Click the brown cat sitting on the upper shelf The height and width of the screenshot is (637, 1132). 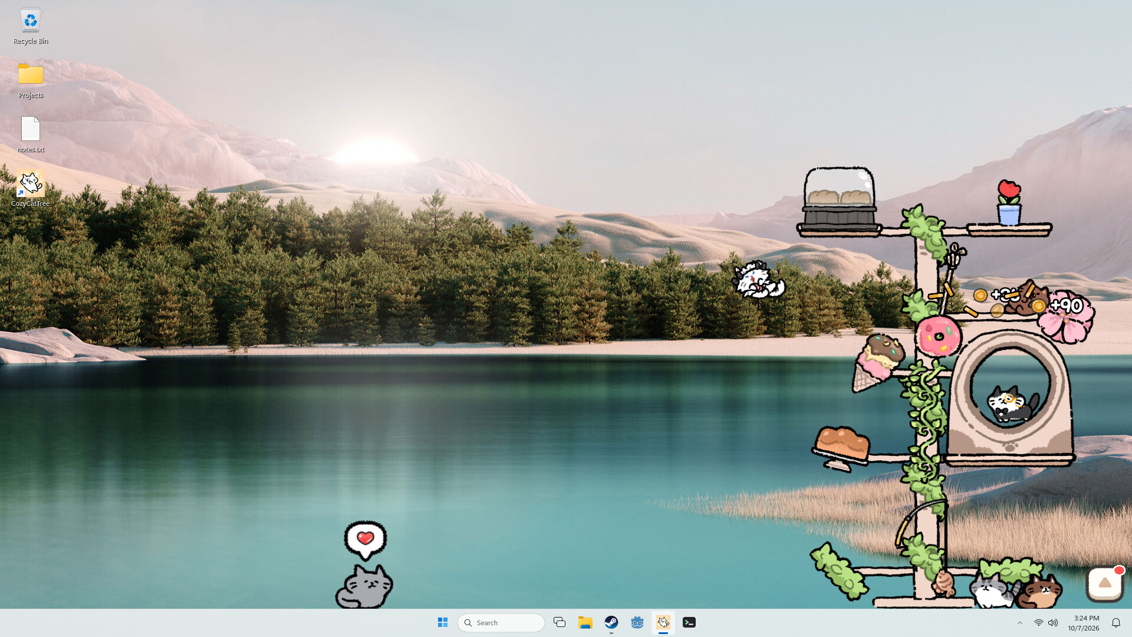click(1029, 298)
